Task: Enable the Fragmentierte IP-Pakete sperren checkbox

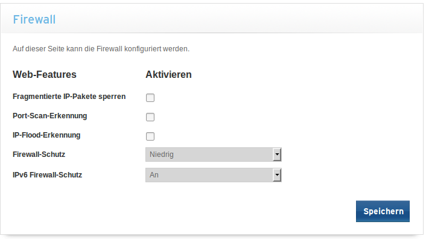Action: point(150,98)
